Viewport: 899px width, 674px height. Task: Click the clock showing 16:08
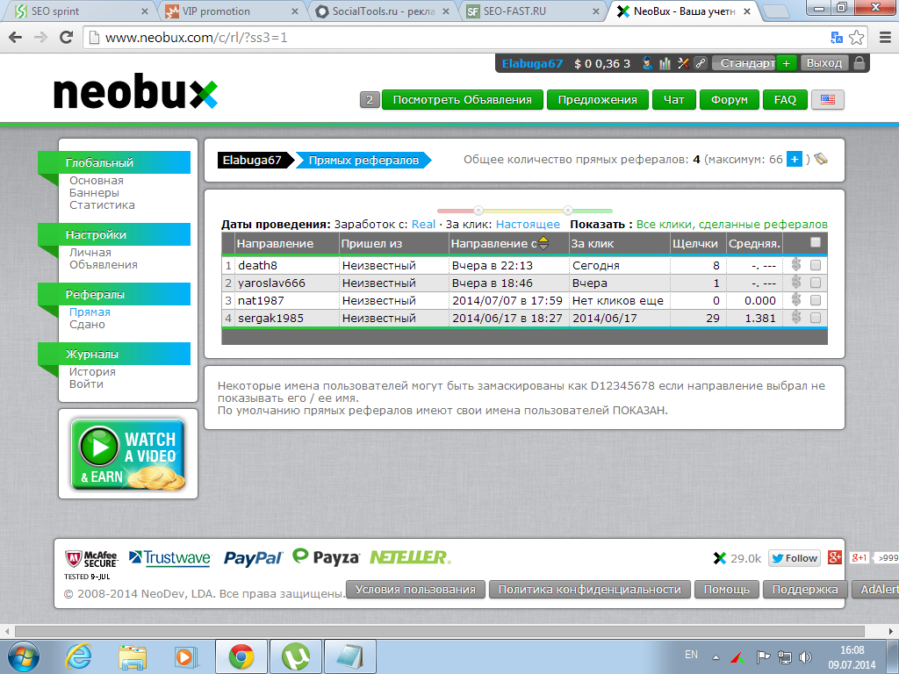(x=852, y=650)
